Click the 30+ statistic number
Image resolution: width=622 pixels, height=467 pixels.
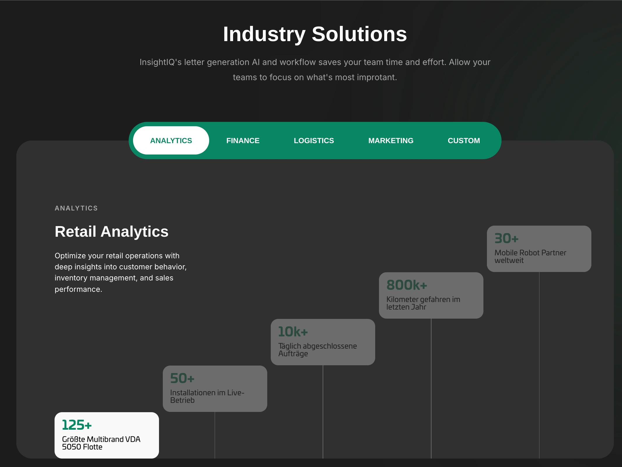pyautogui.click(x=506, y=238)
